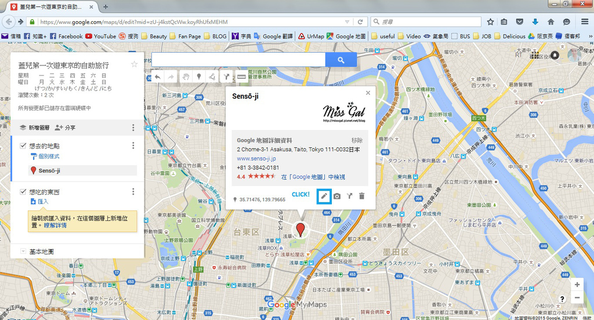
Task: Get directions to Sensō-ji from popup icon
Action: (349, 196)
